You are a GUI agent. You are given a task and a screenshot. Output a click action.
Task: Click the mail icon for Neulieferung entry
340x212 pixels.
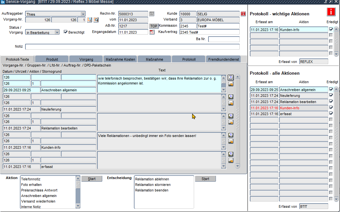tap(231, 103)
